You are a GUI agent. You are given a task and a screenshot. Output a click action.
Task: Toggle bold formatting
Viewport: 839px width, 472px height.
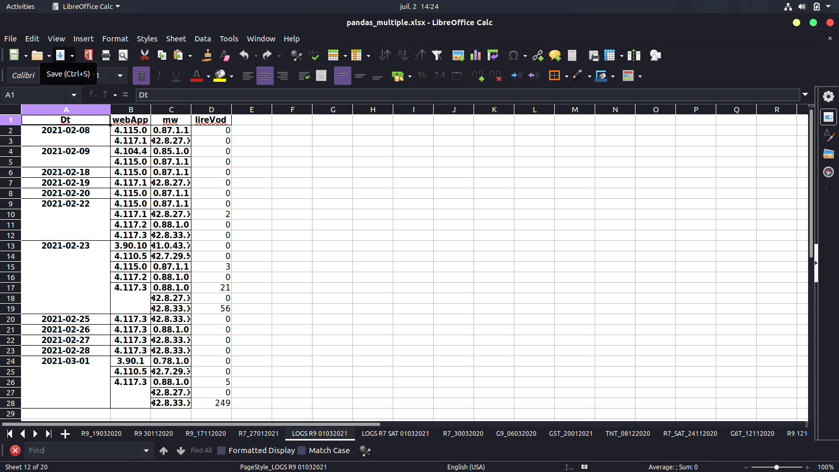[141, 76]
